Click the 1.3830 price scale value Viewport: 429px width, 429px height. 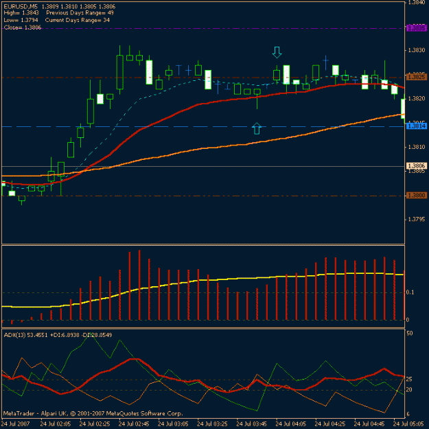coord(417,50)
